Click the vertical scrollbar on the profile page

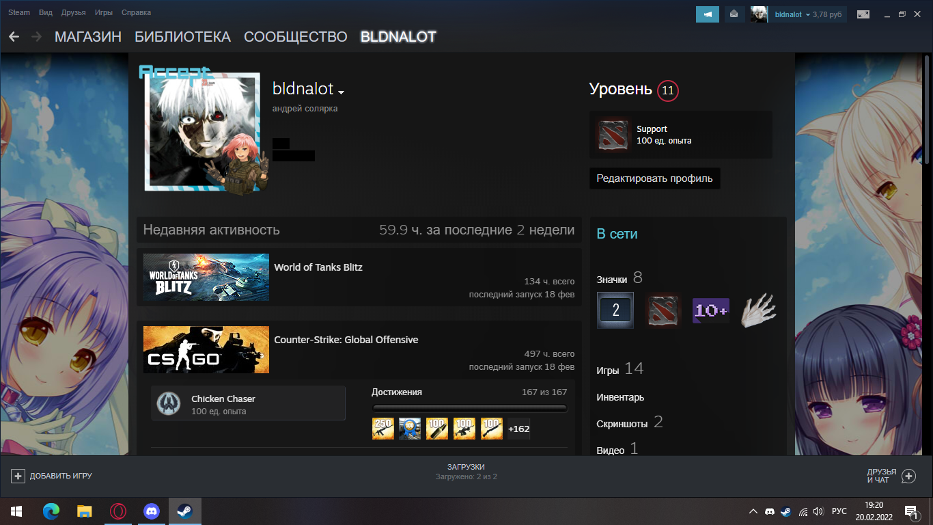coord(927,109)
